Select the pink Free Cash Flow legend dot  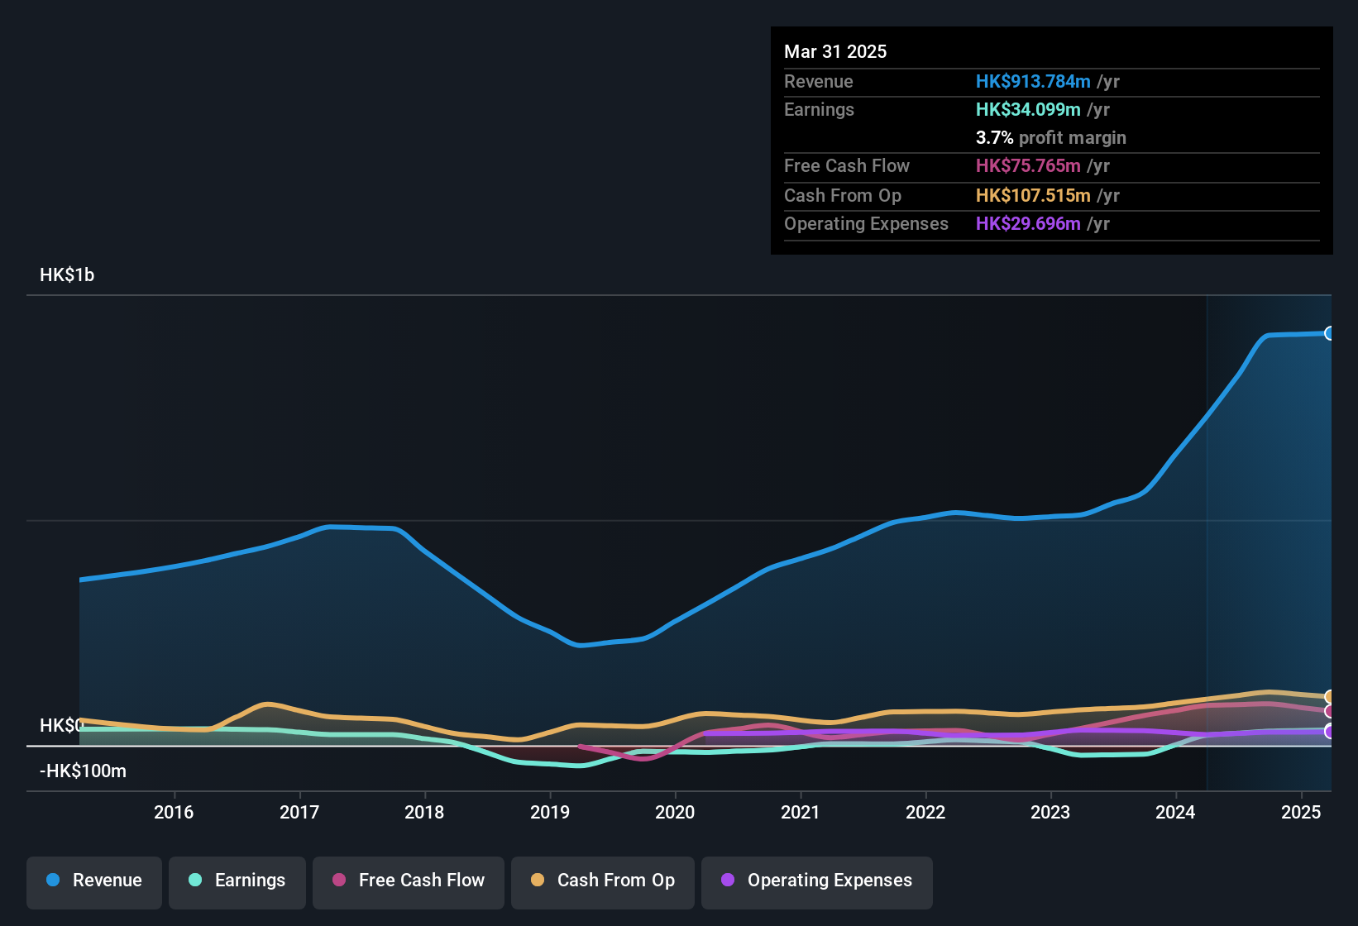point(338,881)
